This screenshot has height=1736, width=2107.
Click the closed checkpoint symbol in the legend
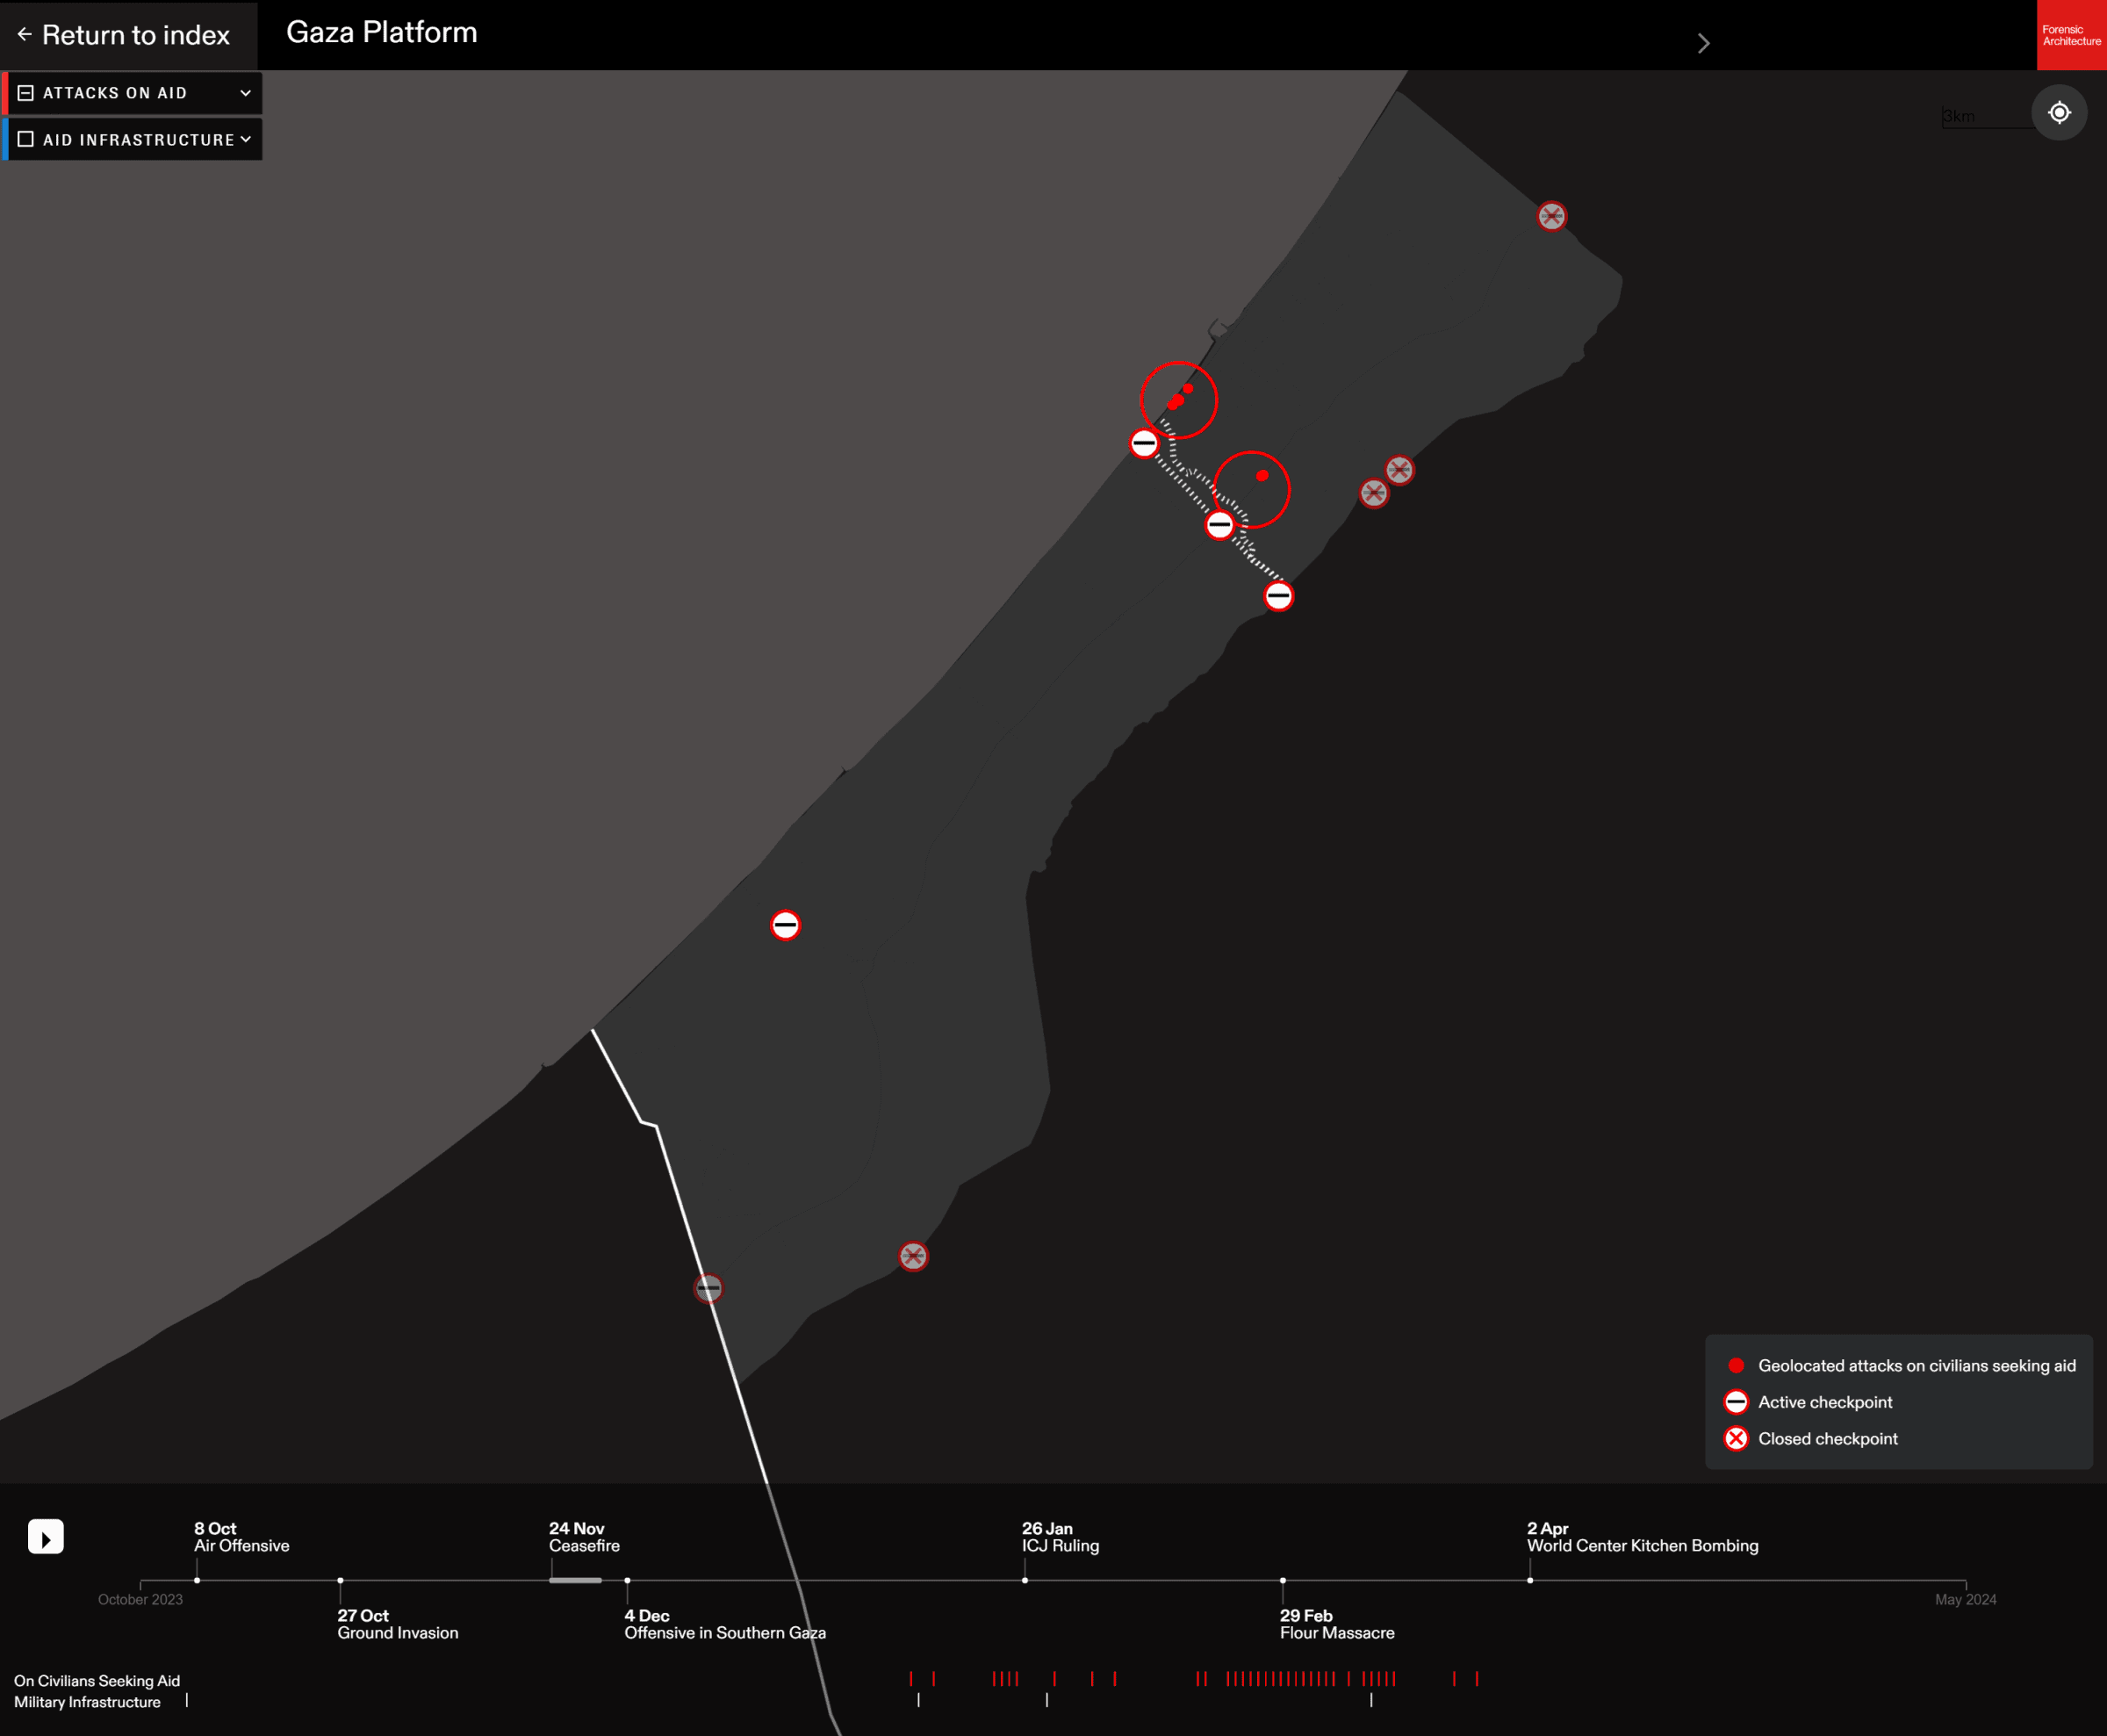point(1735,1438)
